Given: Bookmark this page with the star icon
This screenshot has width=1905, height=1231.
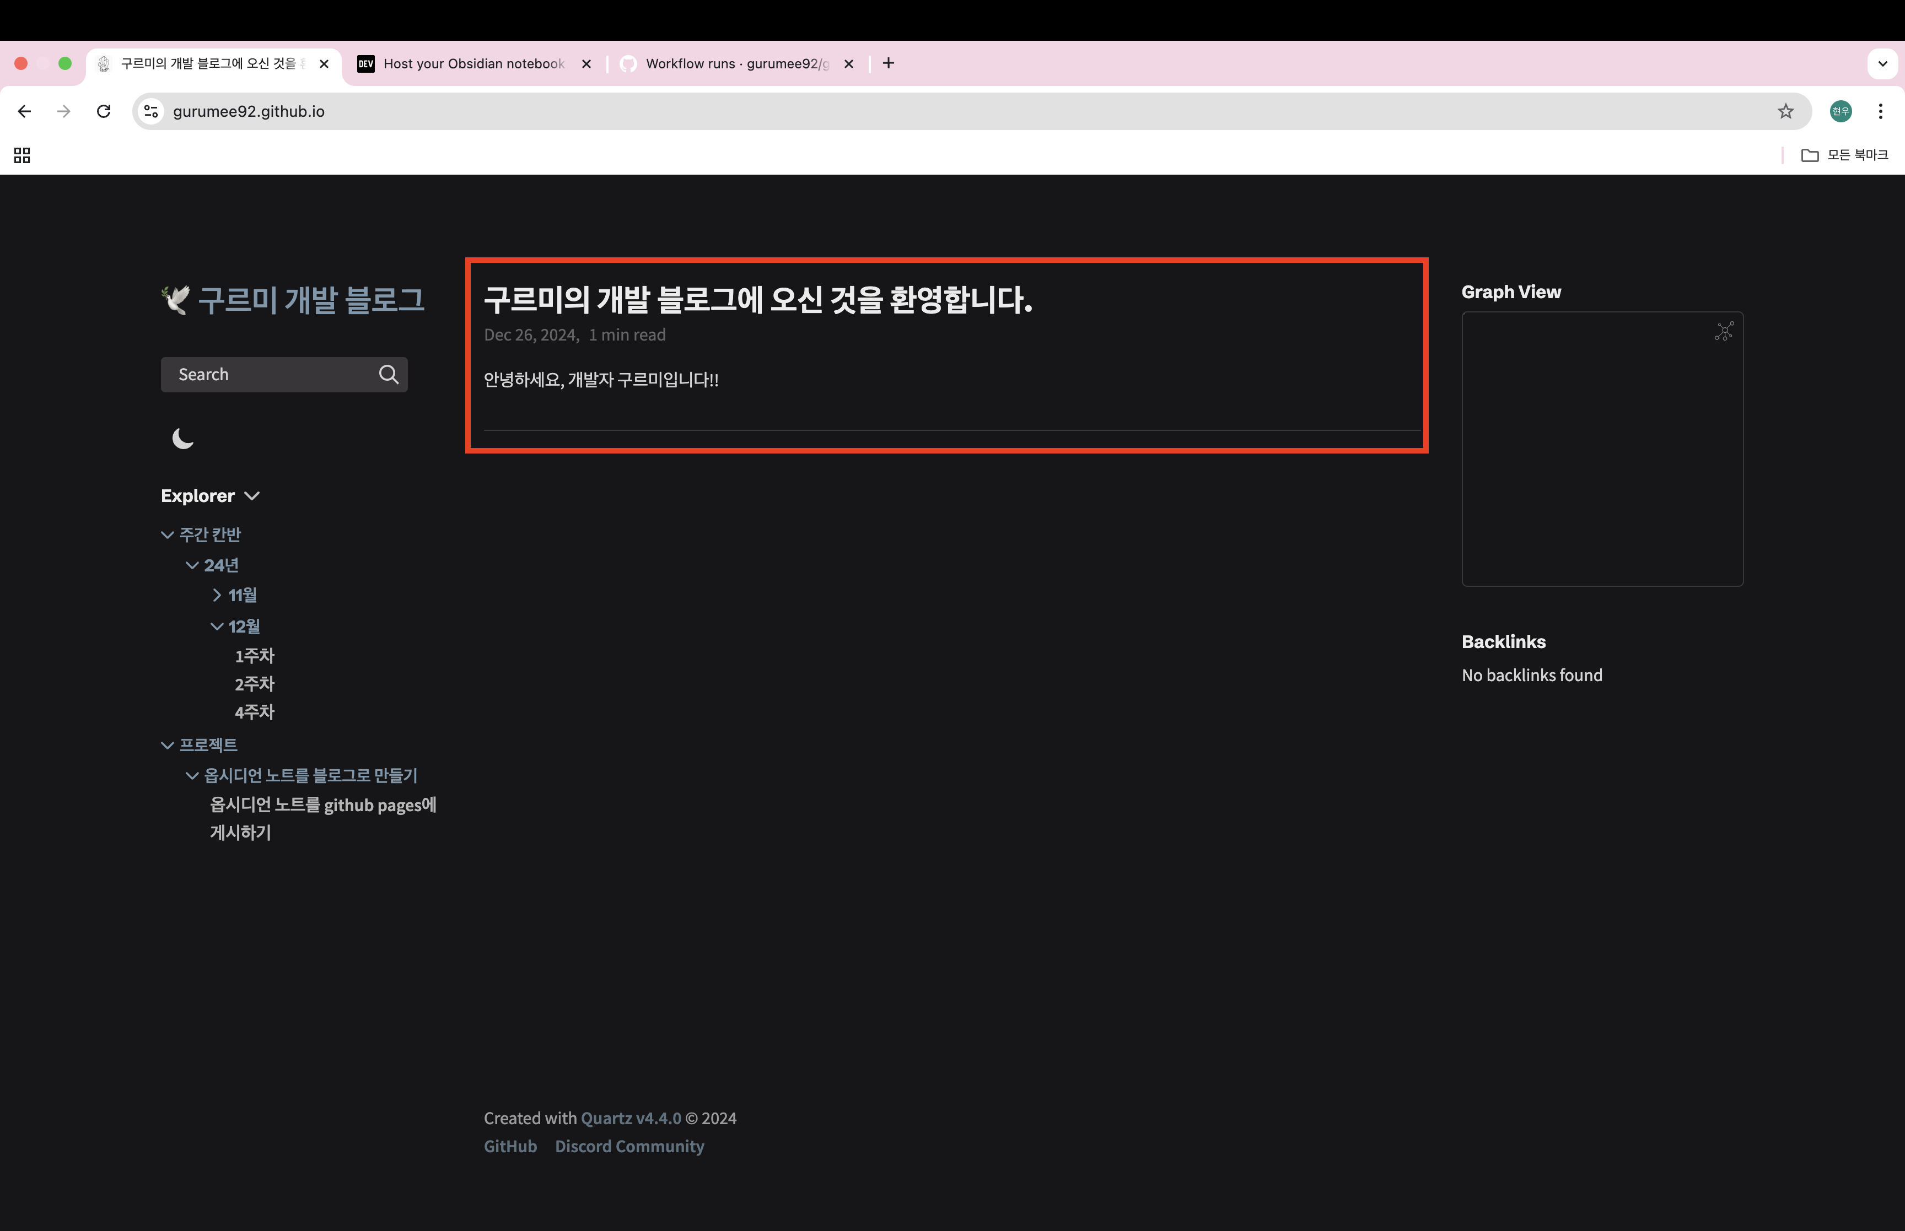Looking at the screenshot, I should point(1785,111).
